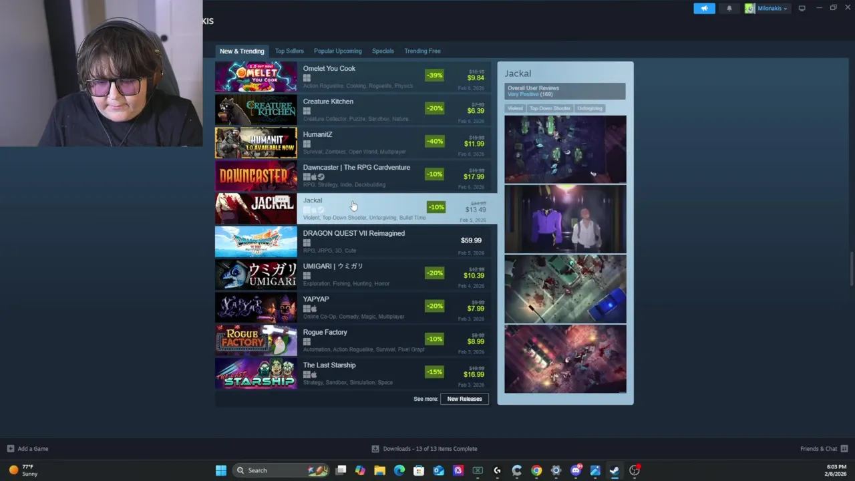
Task: Click the Add a Game plus icon
Action: click(x=10, y=449)
